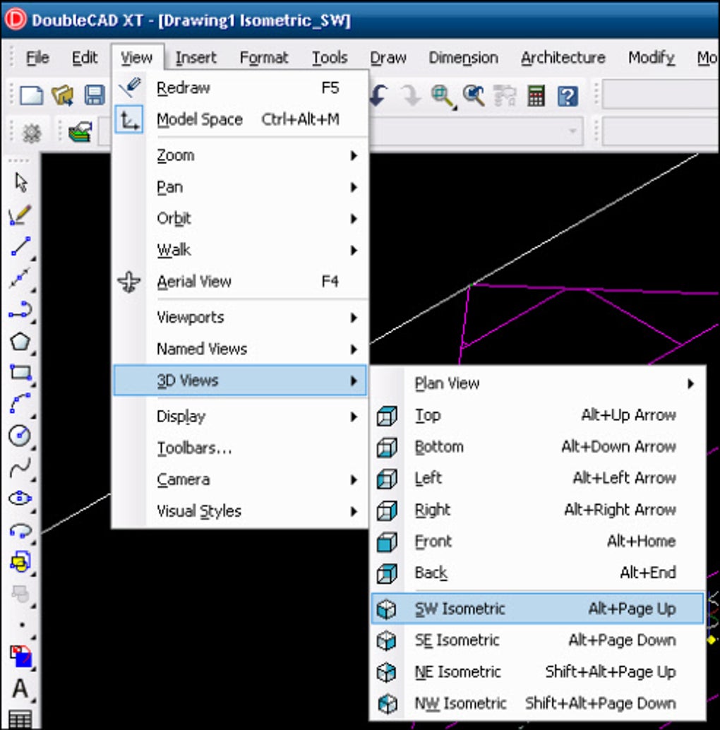Expand the Orbit submenu
The width and height of the screenshot is (720, 730).
[240, 218]
